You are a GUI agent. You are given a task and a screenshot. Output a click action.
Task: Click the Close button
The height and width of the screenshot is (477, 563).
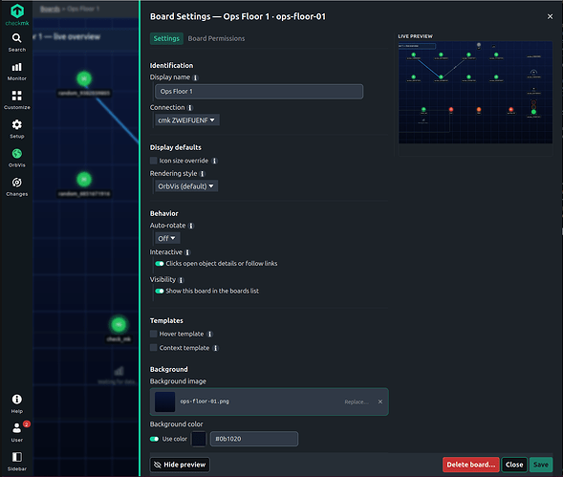pyautogui.click(x=514, y=465)
